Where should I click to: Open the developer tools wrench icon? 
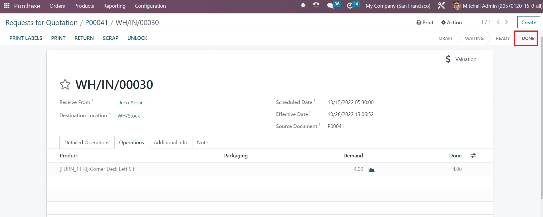(x=441, y=6)
